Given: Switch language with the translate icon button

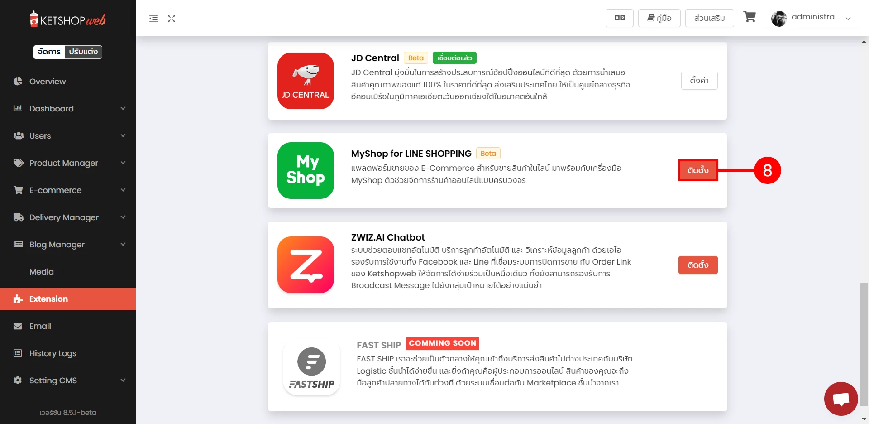Looking at the screenshot, I should (x=620, y=18).
